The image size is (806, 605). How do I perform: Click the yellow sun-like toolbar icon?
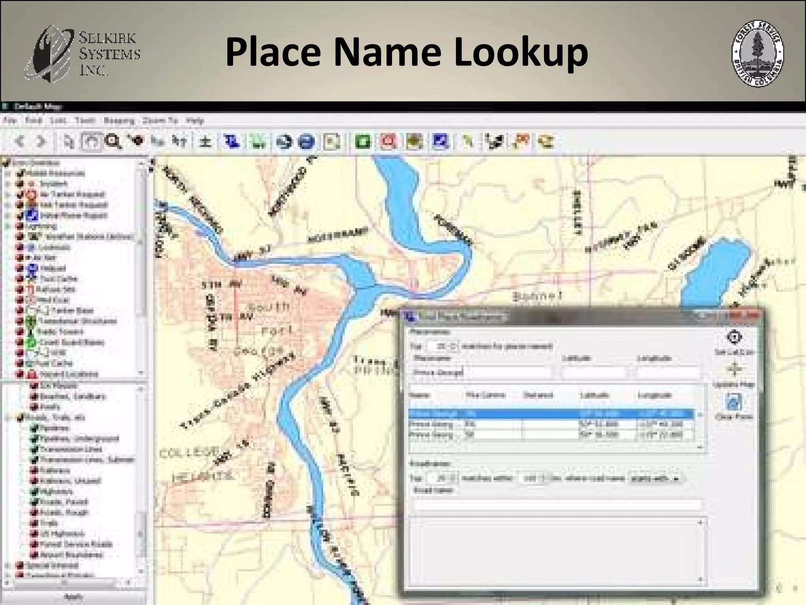tap(414, 141)
